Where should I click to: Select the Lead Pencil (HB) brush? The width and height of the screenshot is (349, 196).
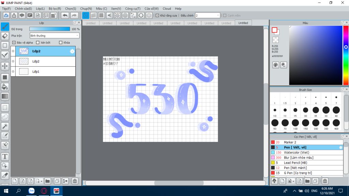coord(307,163)
